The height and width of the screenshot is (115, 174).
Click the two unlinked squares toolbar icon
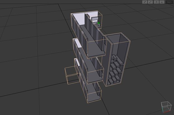click(150, 2)
